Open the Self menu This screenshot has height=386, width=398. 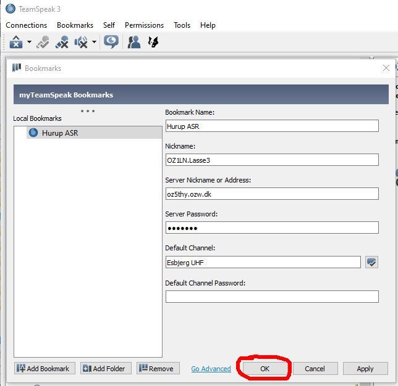109,25
